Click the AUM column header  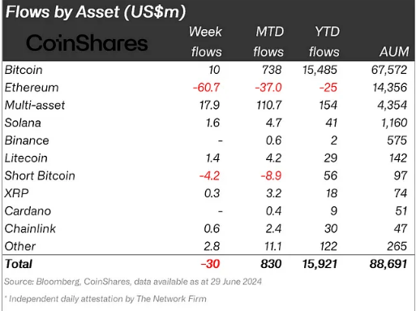click(394, 52)
